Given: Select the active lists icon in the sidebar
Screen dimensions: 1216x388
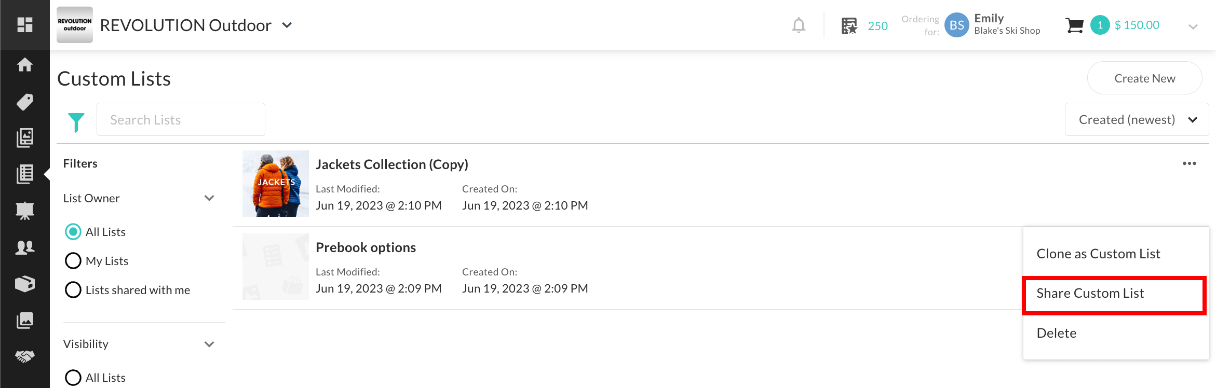Looking at the screenshot, I should [24, 174].
